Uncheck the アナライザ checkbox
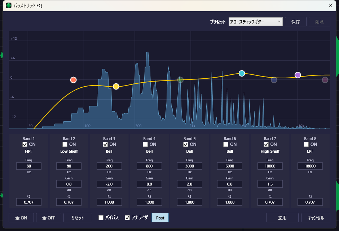The width and height of the screenshot is (339, 231). [x=127, y=218]
